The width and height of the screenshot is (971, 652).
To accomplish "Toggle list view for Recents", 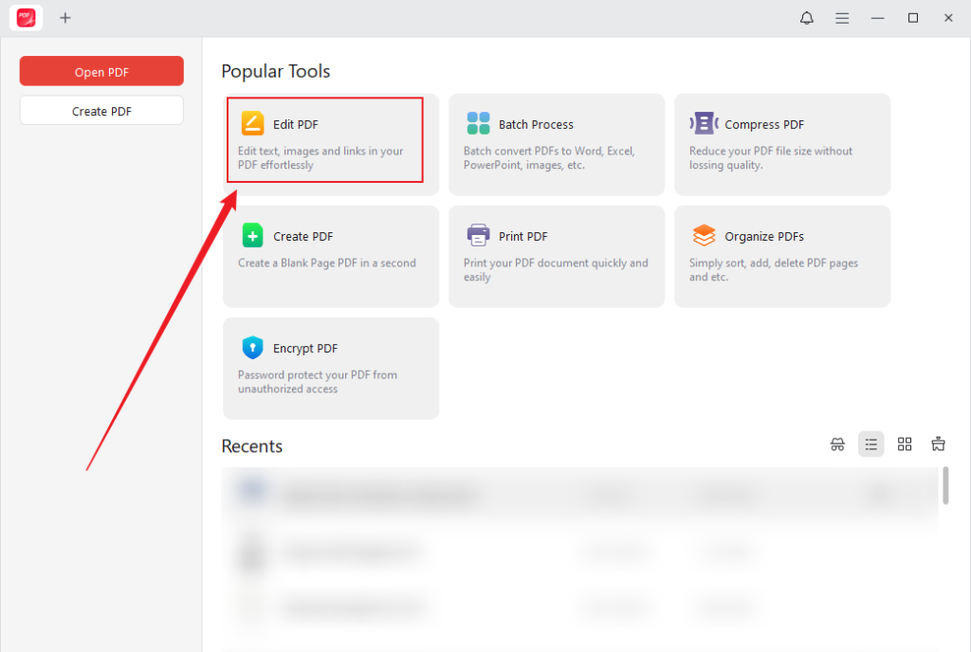I will [870, 444].
